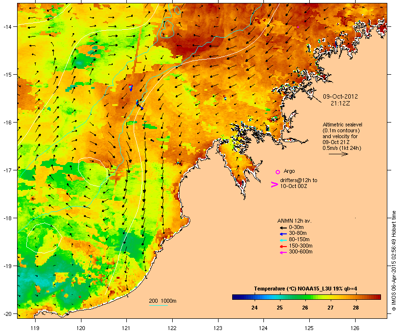
Task: Click the magenta Argo circle marker in legend
Action: (278, 172)
